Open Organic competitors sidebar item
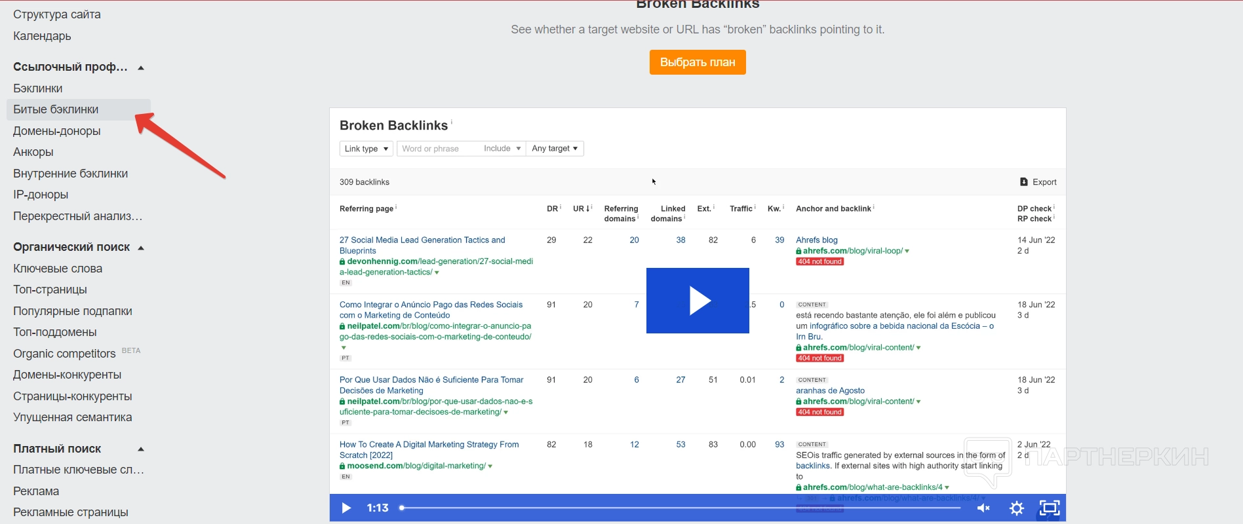 (x=64, y=354)
